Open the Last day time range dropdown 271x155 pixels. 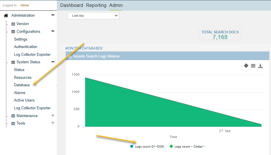click(93, 16)
